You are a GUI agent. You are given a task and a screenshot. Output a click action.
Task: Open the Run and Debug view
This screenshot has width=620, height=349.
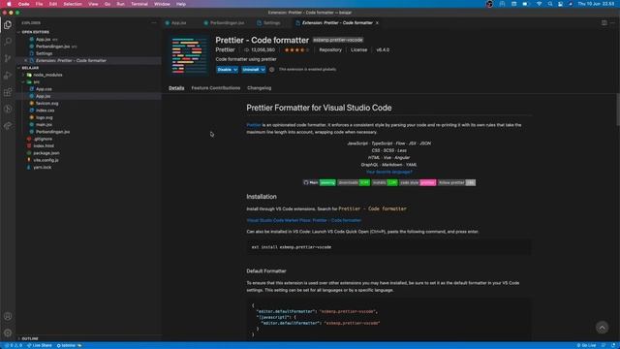click(x=8, y=76)
